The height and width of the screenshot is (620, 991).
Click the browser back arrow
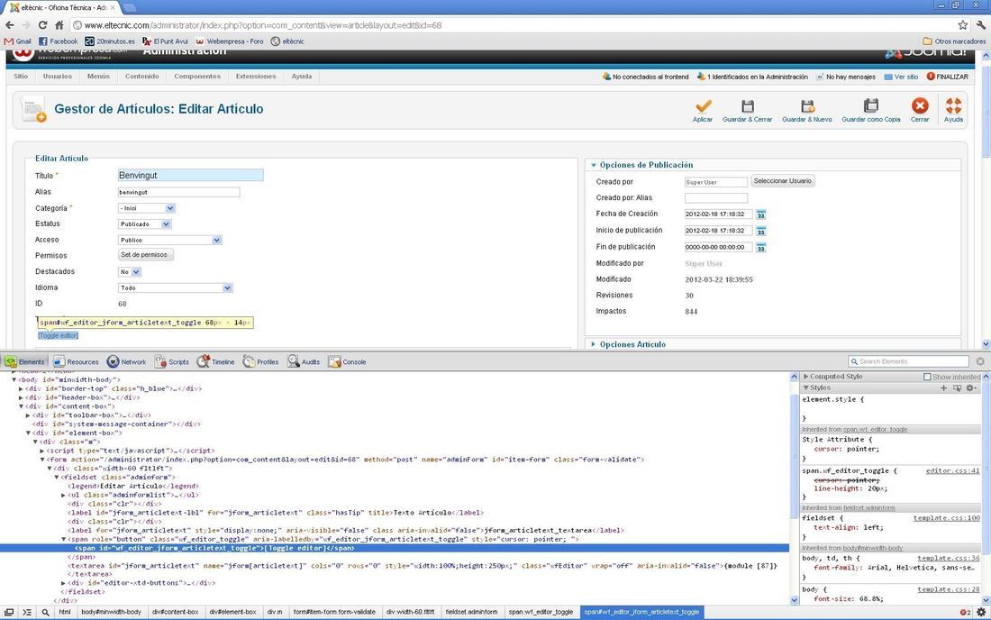10,25
